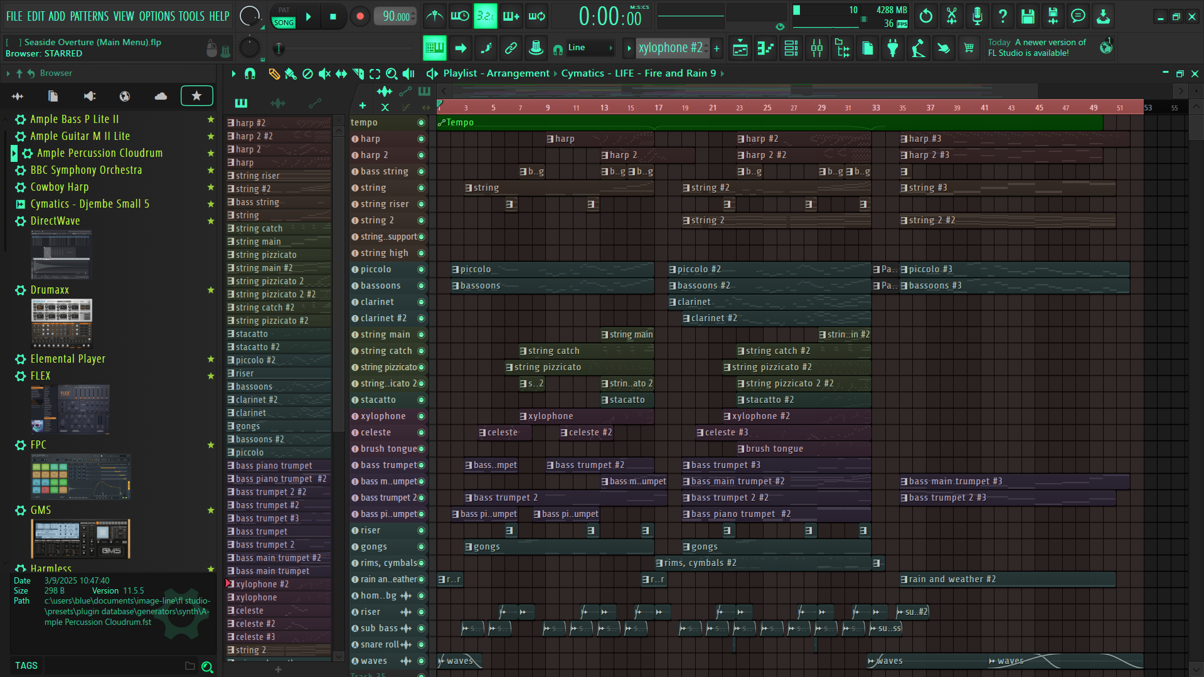Toggle the metronome on

[434, 16]
